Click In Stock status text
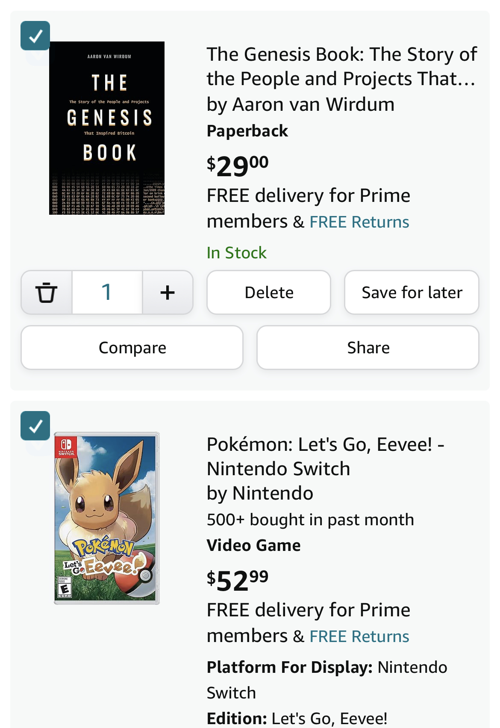Image resolution: width=500 pixels, height=728 pixels. [x=236, y=253]
